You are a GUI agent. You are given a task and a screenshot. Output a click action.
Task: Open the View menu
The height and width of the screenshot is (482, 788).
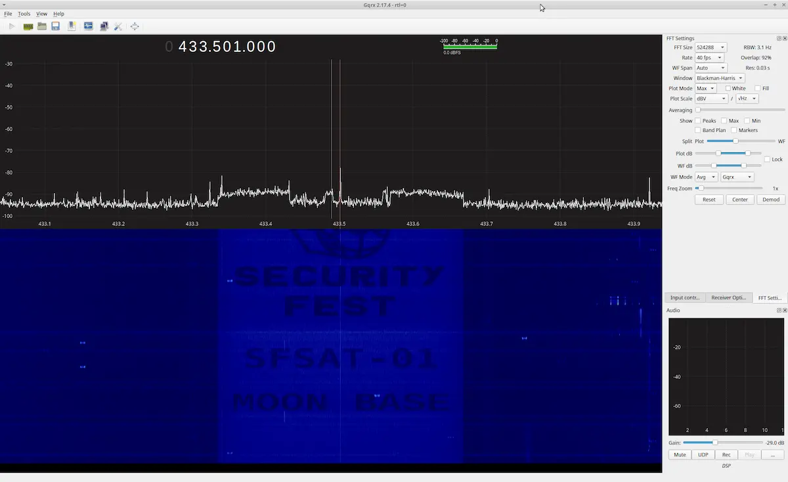pyautogui.click(x=42, y=14)
